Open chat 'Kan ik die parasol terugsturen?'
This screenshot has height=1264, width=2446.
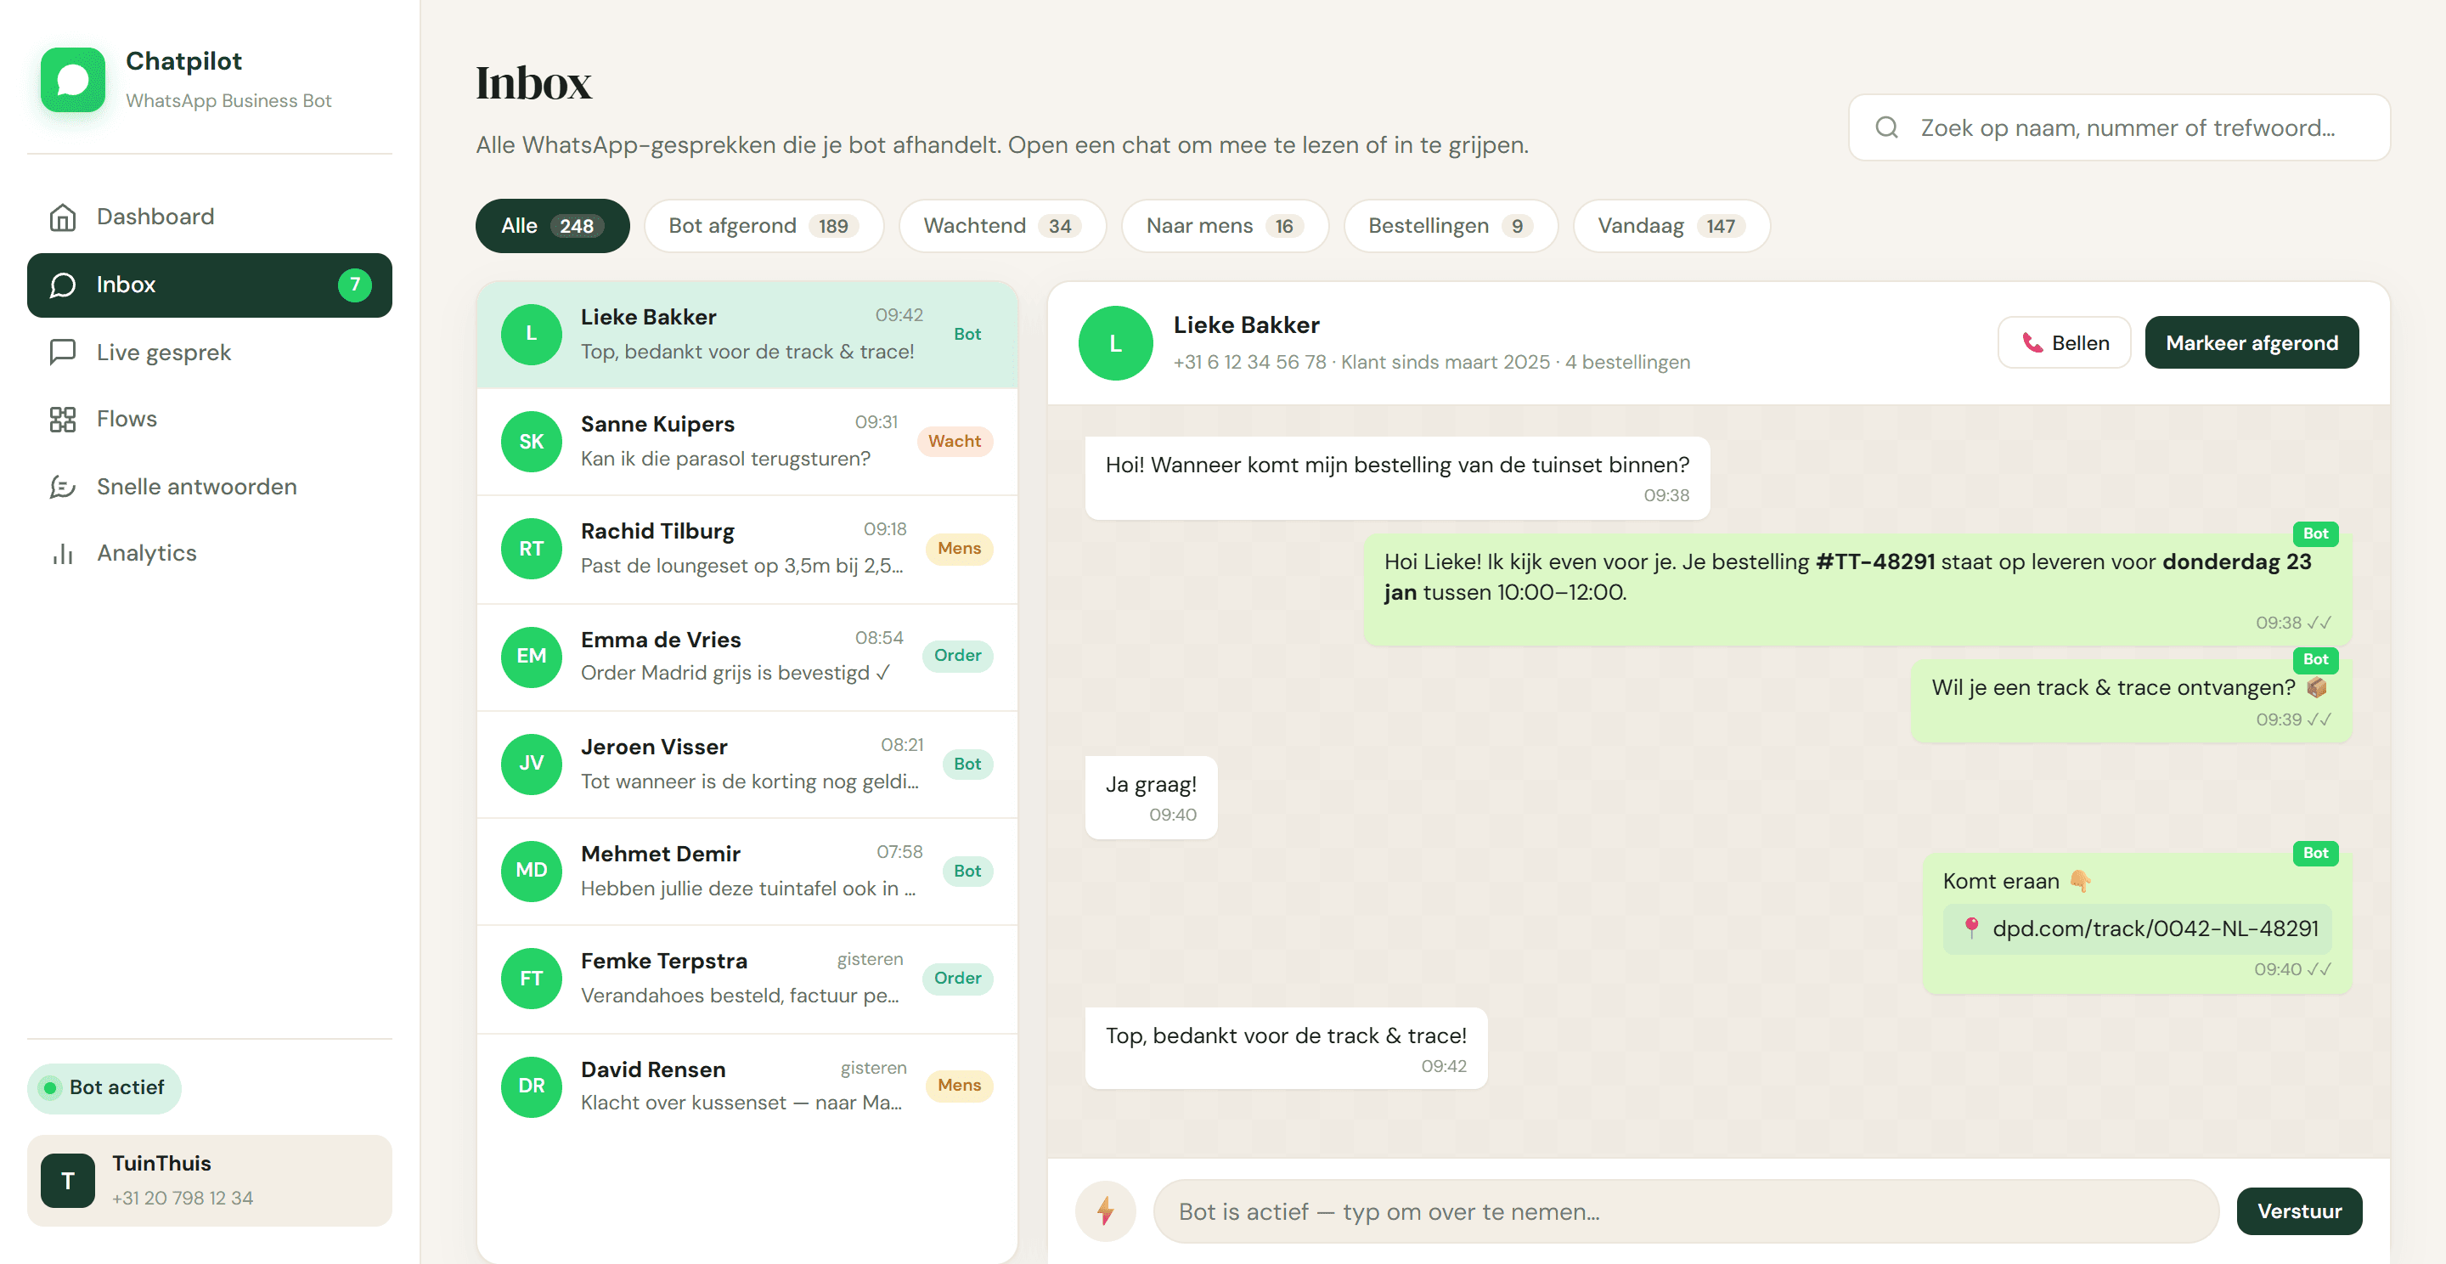pyautogui.click(x=747, y=442)
